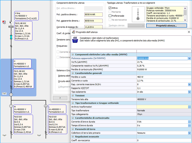Click the switch symbol on the H line
Screen dimensions: 192x143
point(11,22)
